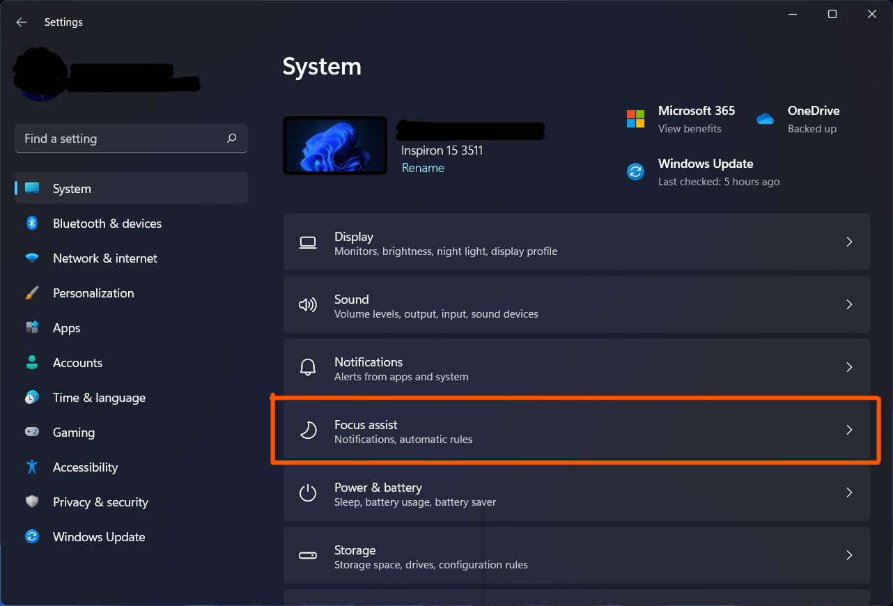The width and height of the screenshot is (893, 606).
Task: Click the Focus assist moon icon
Action: point(308,430)
